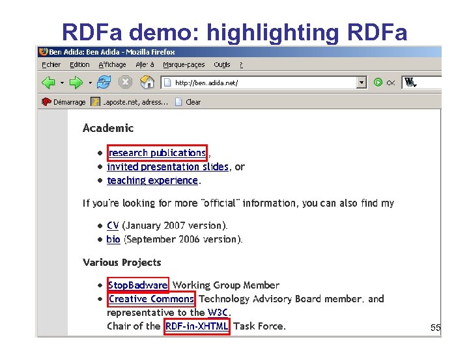Click the Wikipedia search engine icon
The width and height of the screenshot is (469, 351).
(x=410, y=82)
